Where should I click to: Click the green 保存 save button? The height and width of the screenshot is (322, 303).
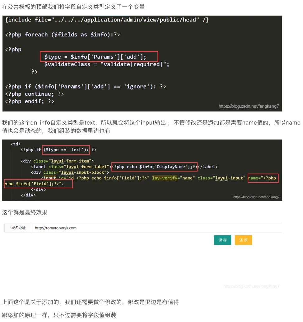pos(222,240)
